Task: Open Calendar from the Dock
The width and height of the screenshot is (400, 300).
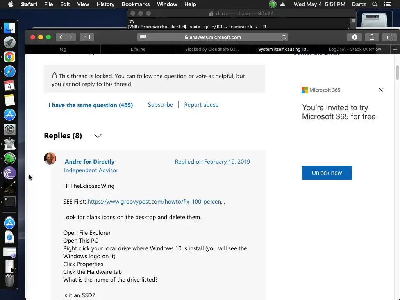Action: pos(9,86)
